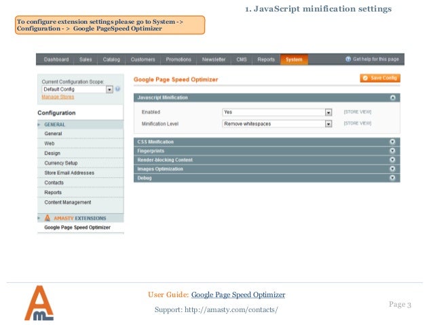
Task: Expand the Debug section
Action: click(x=267, y=178)
